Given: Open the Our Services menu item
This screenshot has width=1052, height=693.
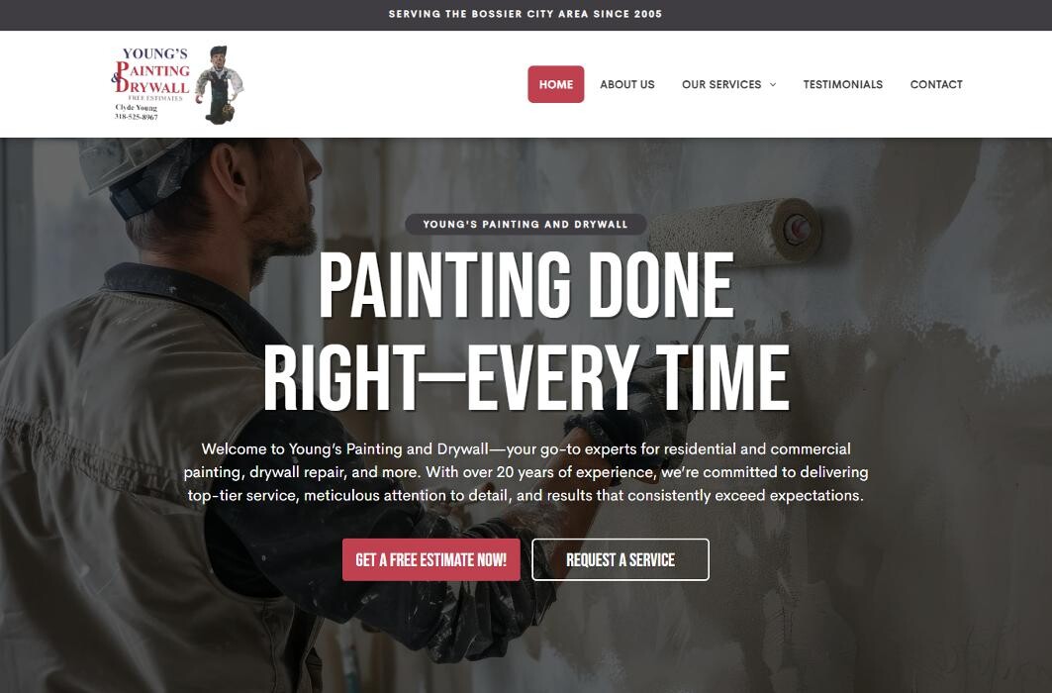Looking at the screenshot, I should 721,84.
